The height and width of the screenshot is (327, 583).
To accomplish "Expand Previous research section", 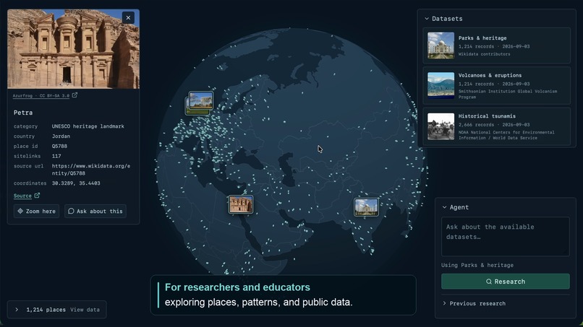I will click(x=474, y=303).
